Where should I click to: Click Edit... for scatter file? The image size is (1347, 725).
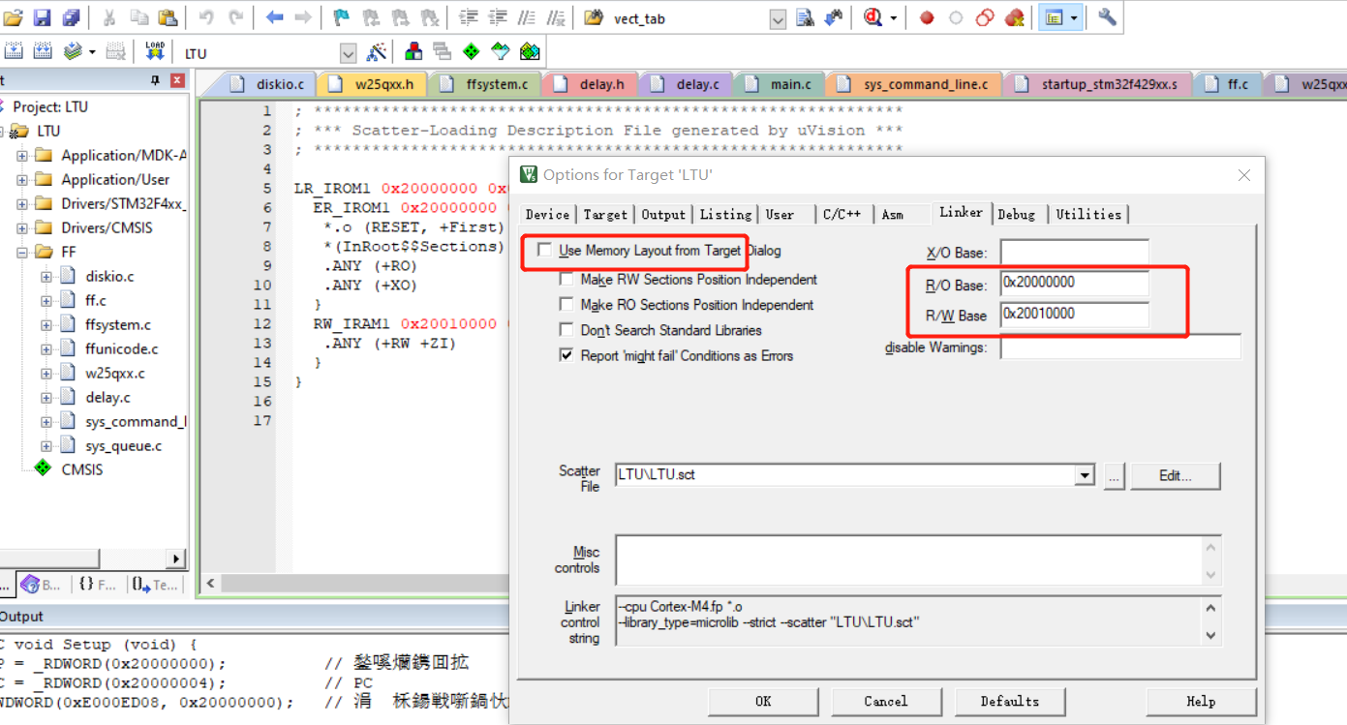[1176, 475]
